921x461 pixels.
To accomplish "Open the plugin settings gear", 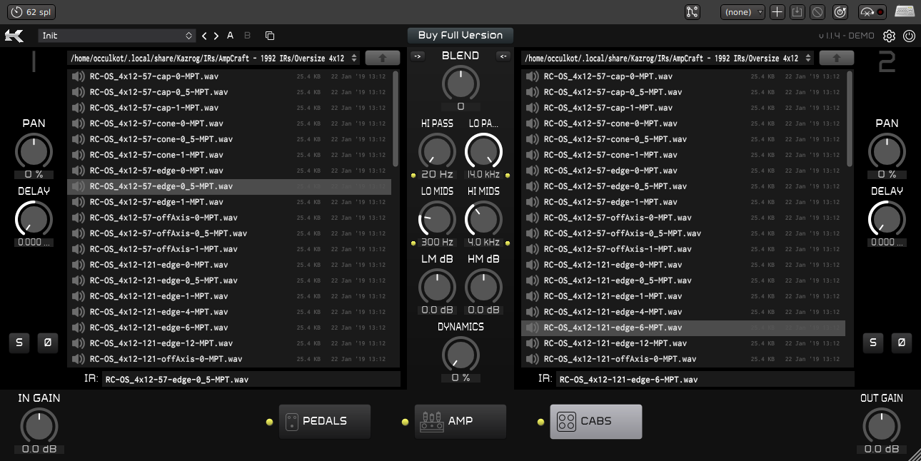I will click(889, 36).
